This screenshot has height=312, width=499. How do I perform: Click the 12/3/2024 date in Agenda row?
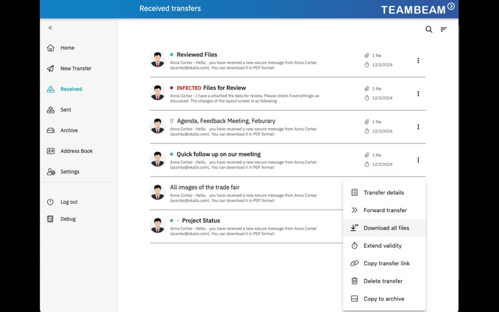(x=382, y=131)
